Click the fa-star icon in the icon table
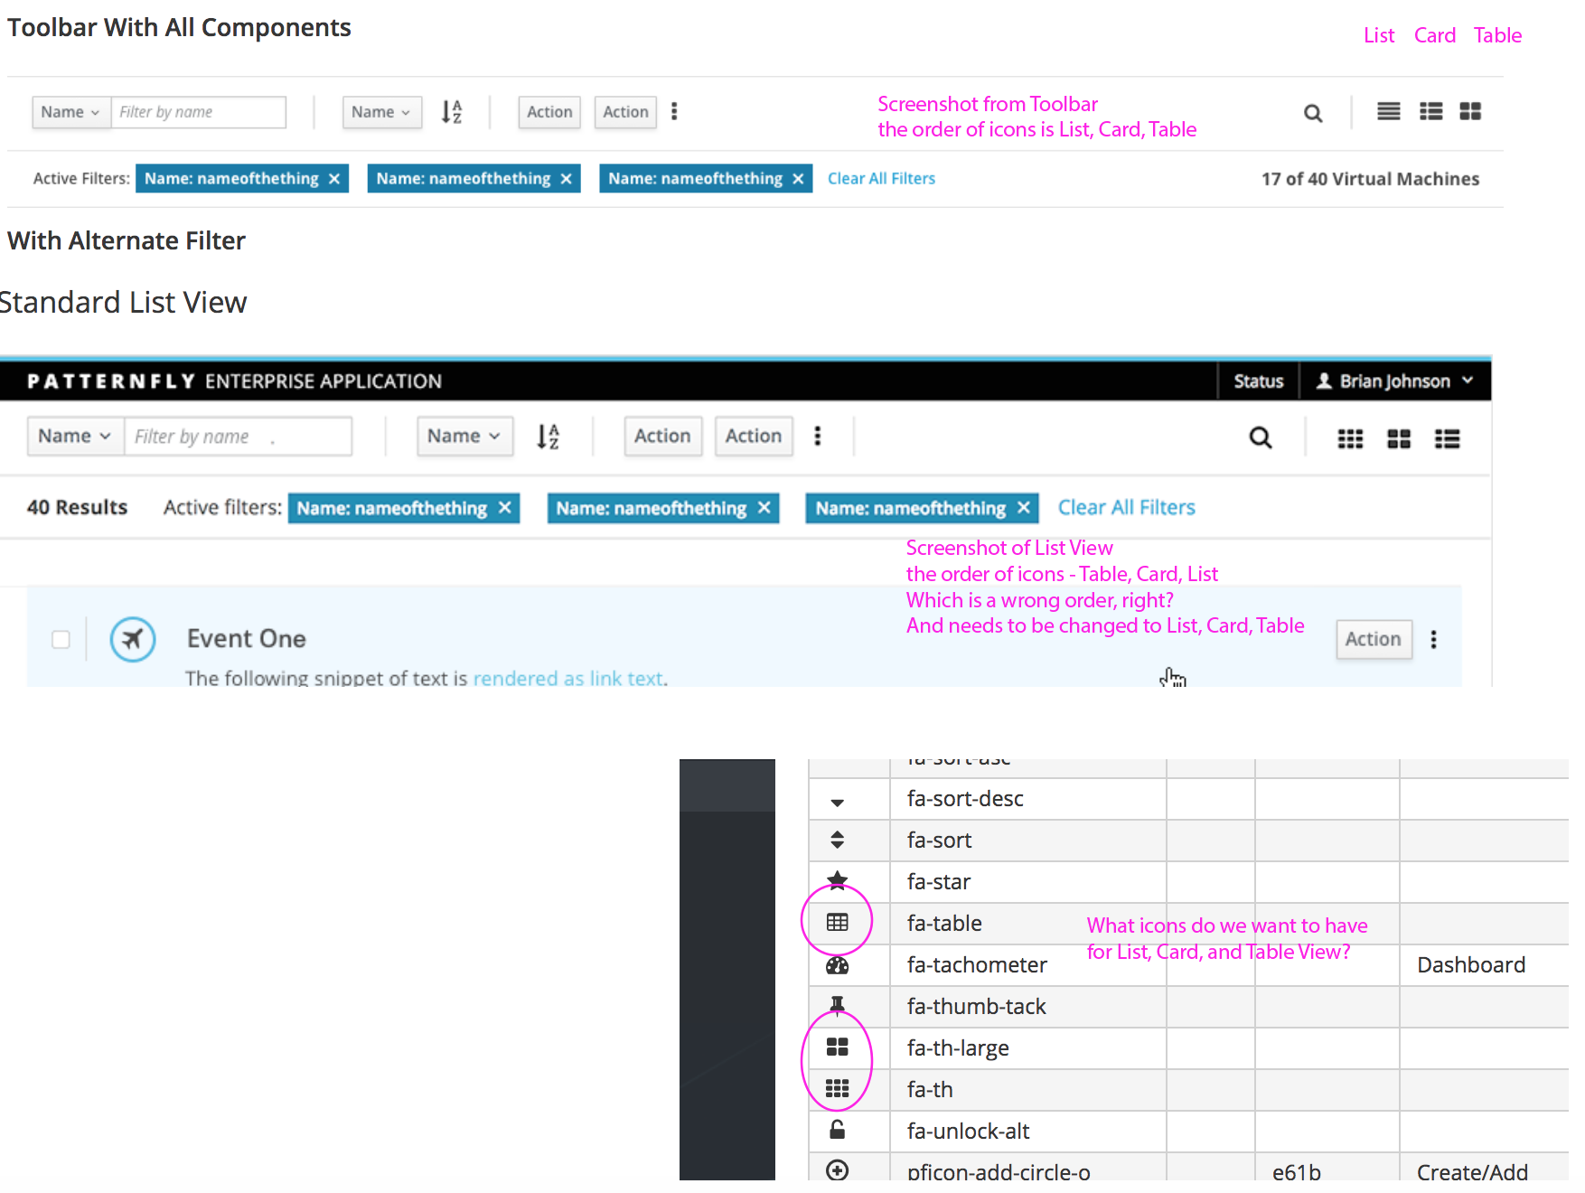 click(x=838, y=880)
